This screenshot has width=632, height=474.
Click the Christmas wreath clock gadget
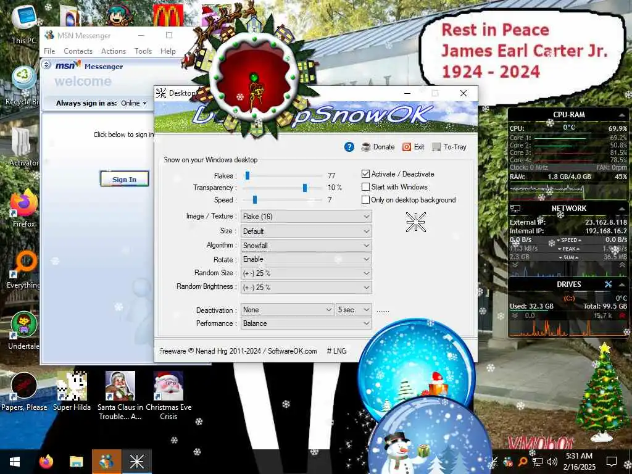pyautogui.click(x=254, y=78)
